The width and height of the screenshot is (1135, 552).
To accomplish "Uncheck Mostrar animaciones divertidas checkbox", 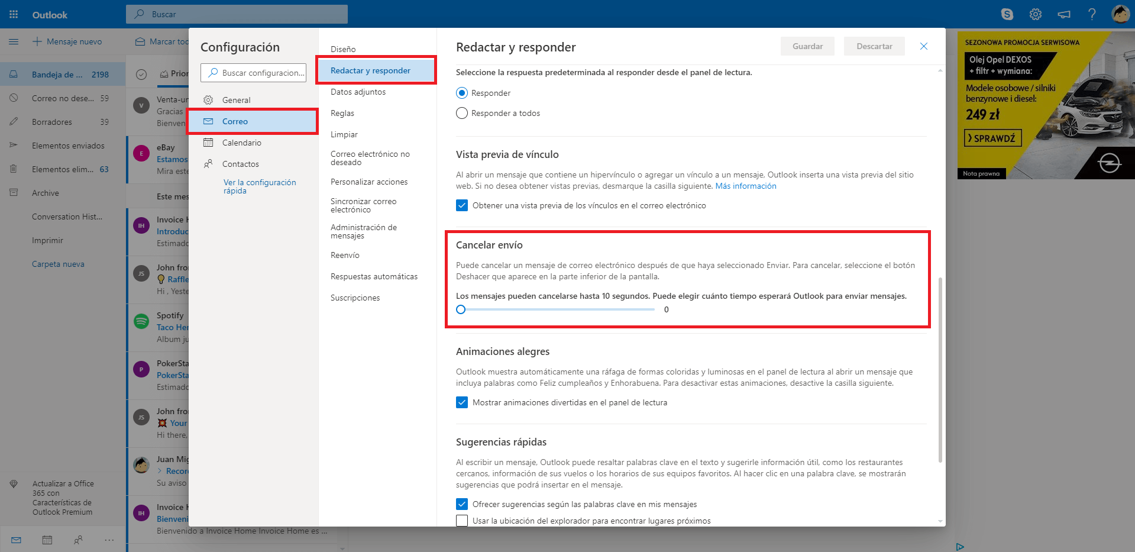I will (x=462, y=402).
